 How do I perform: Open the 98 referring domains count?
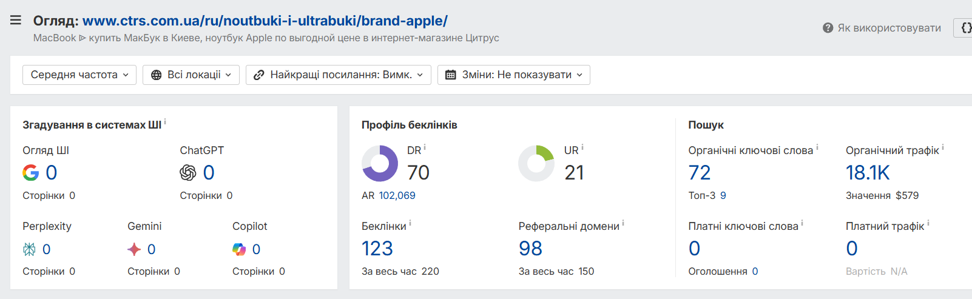530,249
